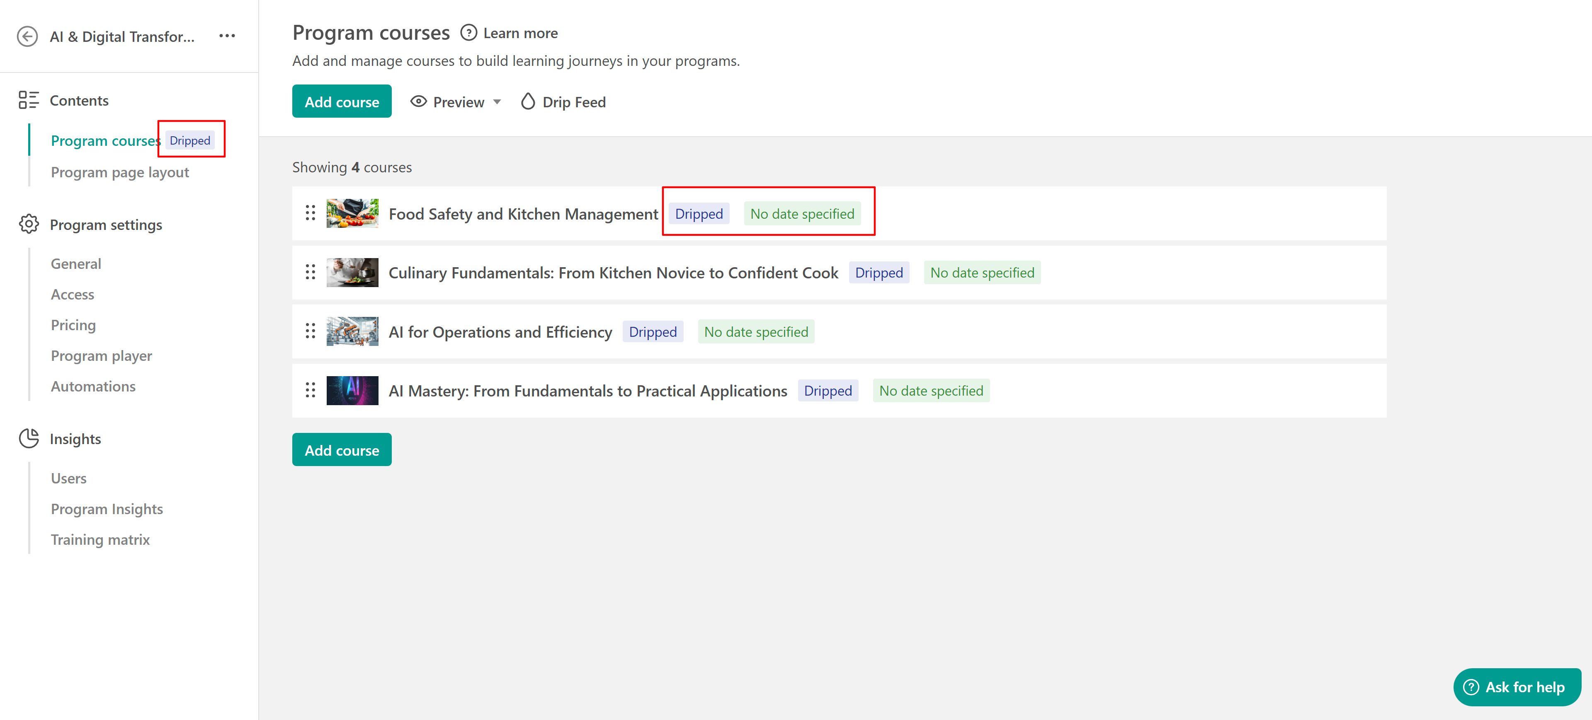Image resolution: width=1592 pixels, height=720 pixels.
Task: Select Automations in the sidebar
Action: coord(93,386)
